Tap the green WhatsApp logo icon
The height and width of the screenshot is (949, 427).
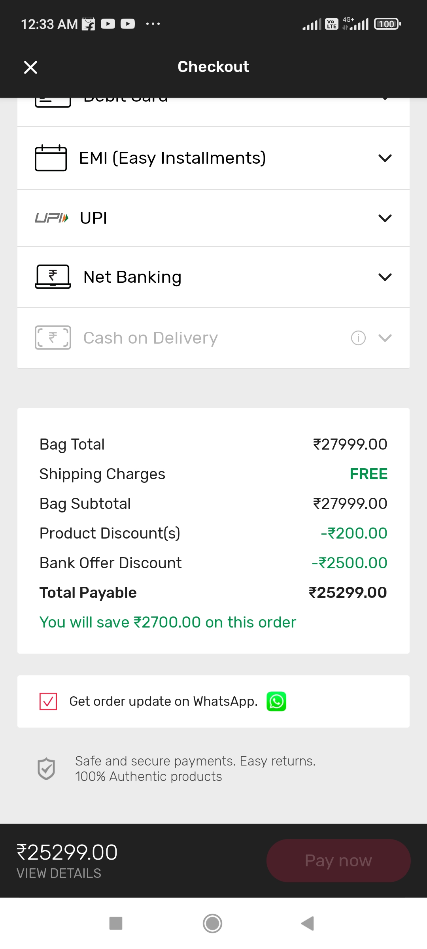(276, 701)
